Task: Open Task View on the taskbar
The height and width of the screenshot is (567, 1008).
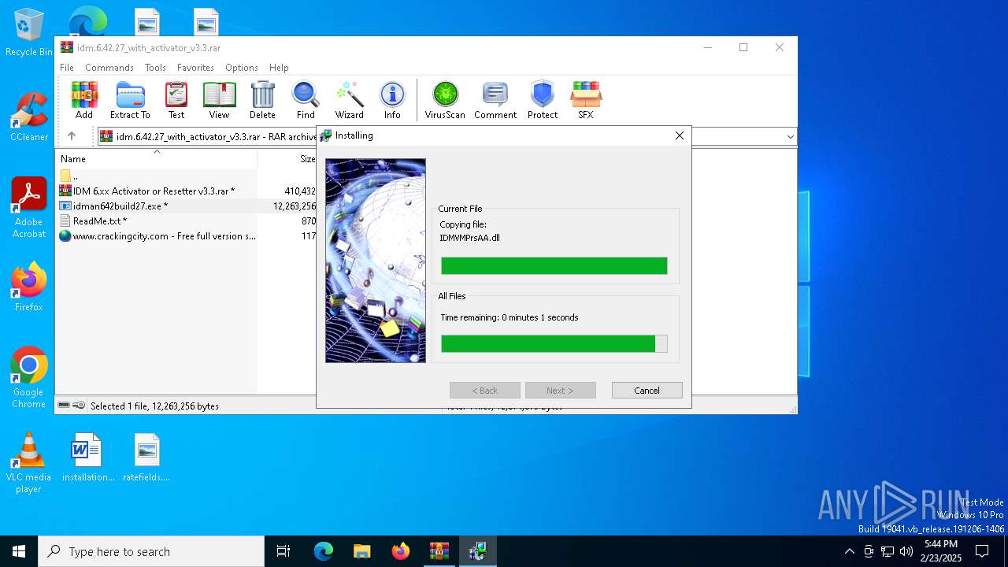Action: click(x=283, y=551)
